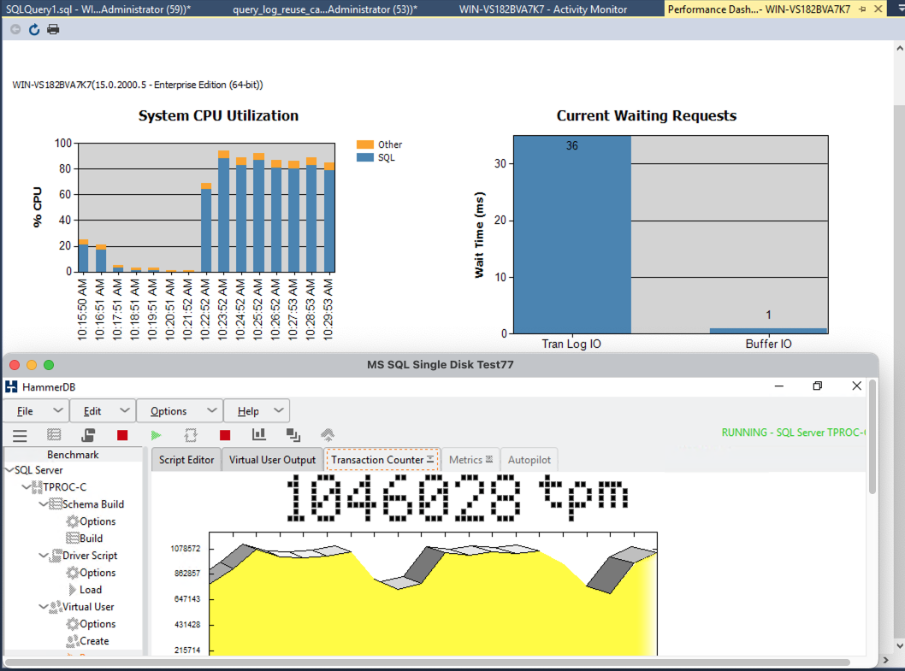
Task: Click the gear icon of Options under Virtual User
Action: point(72,624)
